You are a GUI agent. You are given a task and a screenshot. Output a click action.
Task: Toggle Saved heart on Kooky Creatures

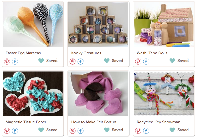107,61
